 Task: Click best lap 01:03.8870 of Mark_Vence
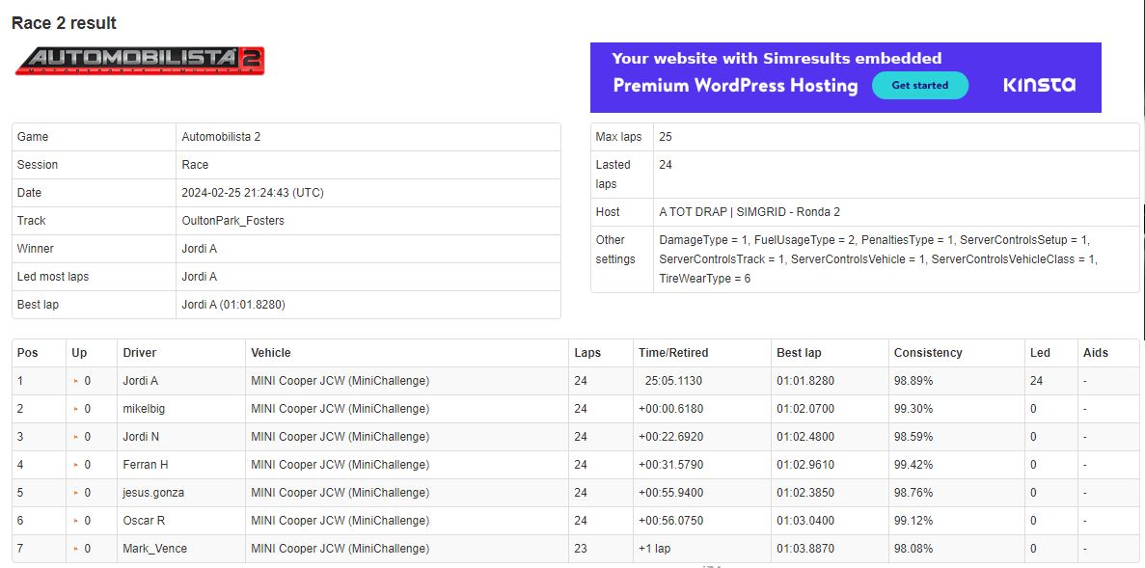pyautogui.click(x=805, y=549)
